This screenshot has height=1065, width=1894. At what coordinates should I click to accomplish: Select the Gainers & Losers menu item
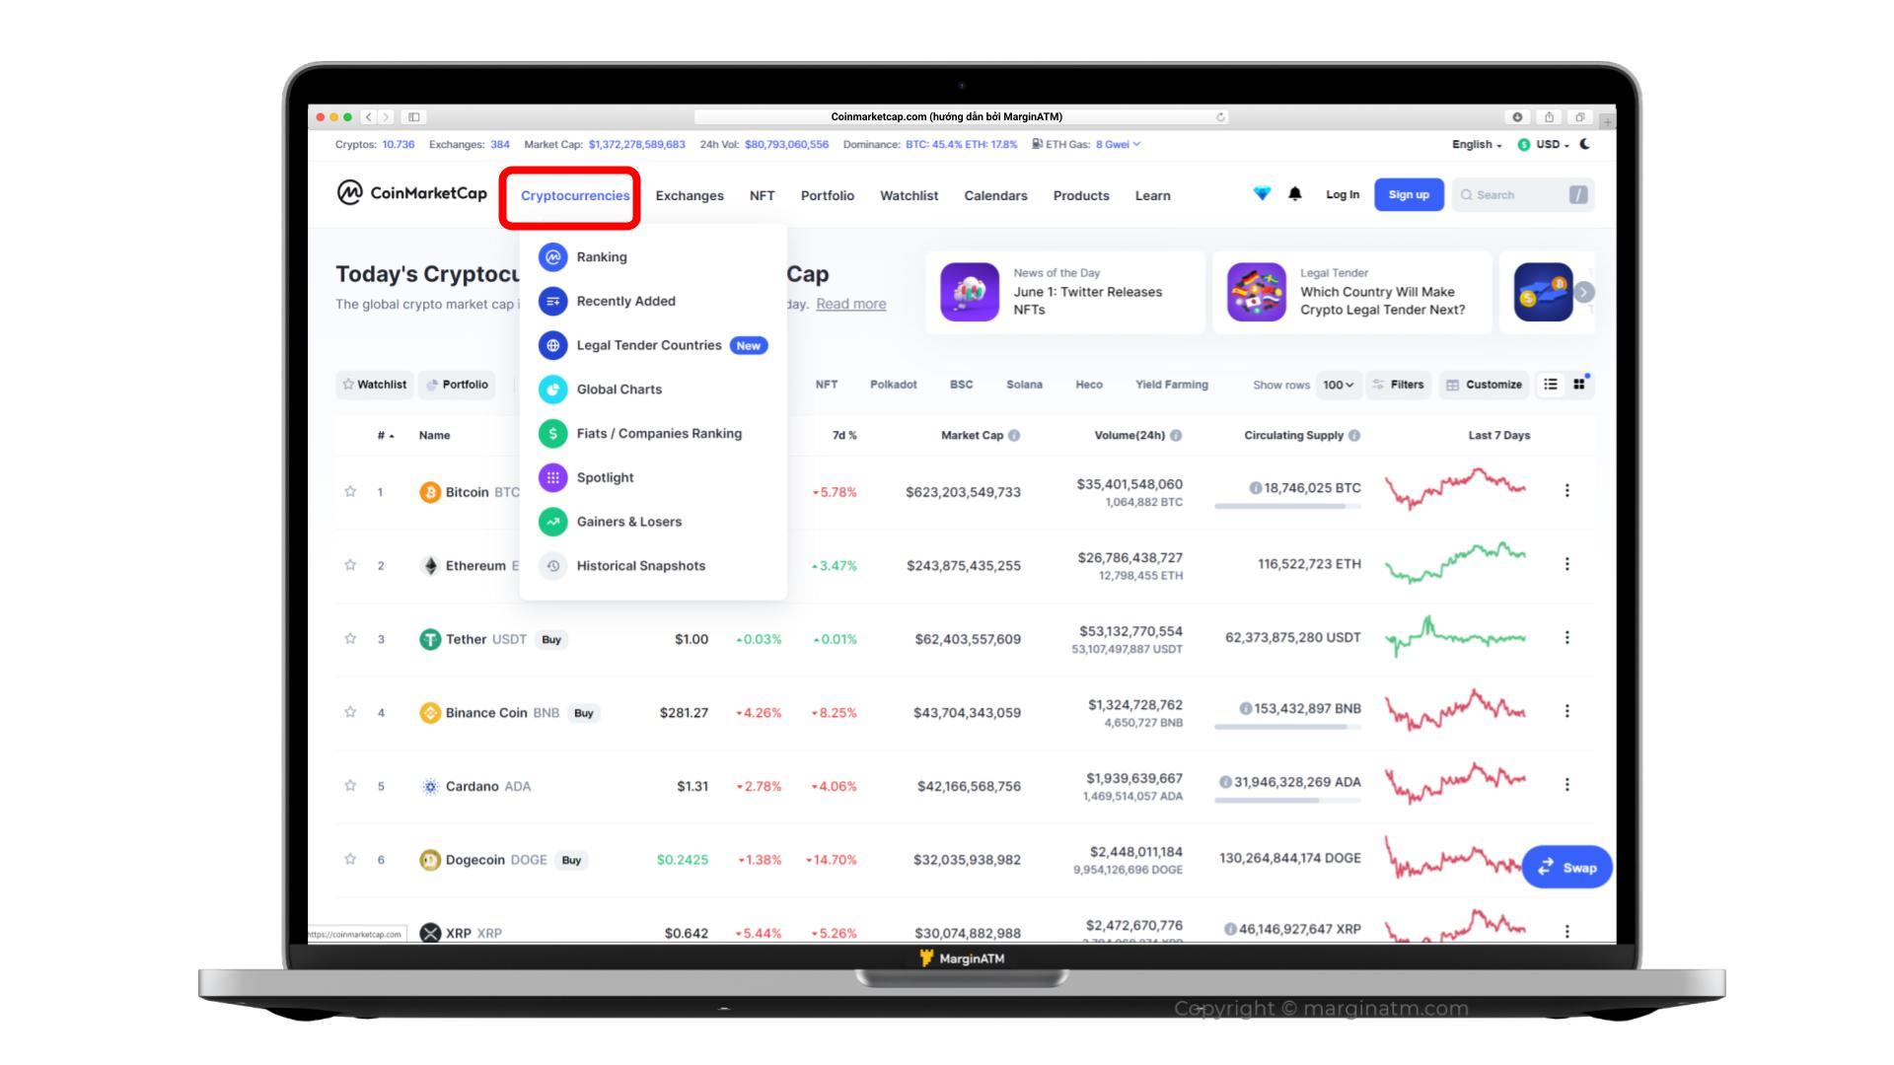[x=628, y=520]
